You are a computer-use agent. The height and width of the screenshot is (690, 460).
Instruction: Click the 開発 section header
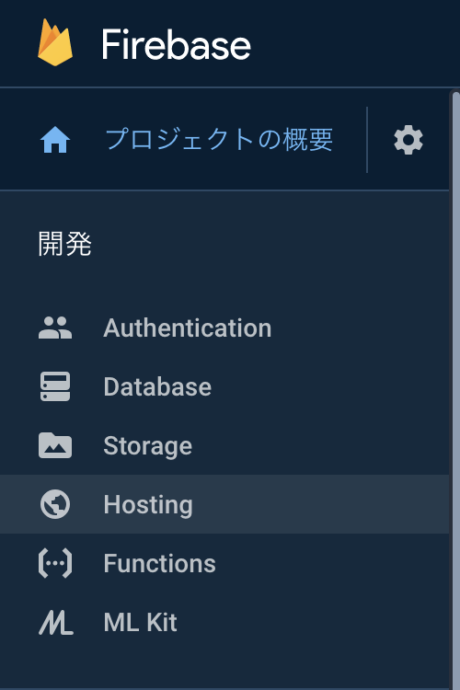64,244
